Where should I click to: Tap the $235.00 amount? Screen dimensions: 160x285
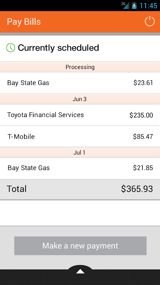click(x=141, y=115)
